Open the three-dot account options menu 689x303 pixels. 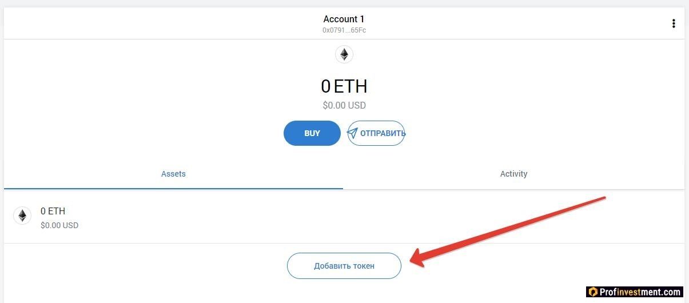click(x=674, y=23)
